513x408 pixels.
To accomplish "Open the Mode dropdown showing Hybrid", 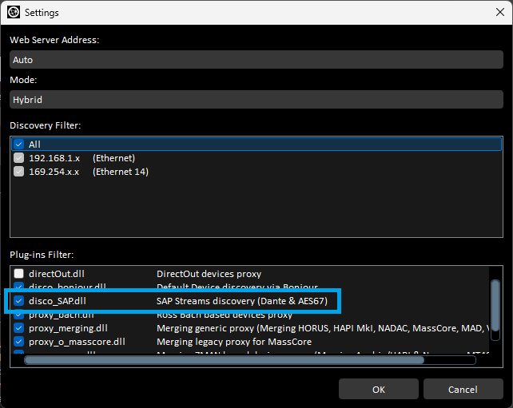I will 256,99.
